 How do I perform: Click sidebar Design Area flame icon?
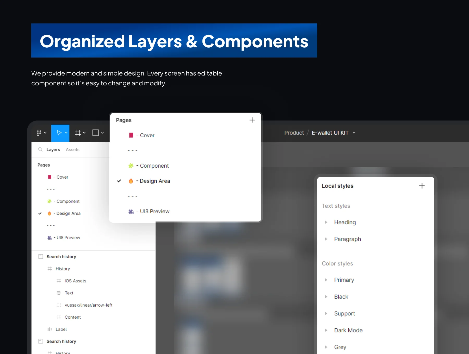tap(50, 213)
